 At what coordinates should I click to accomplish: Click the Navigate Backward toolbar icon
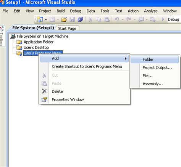tap(141, 19)
